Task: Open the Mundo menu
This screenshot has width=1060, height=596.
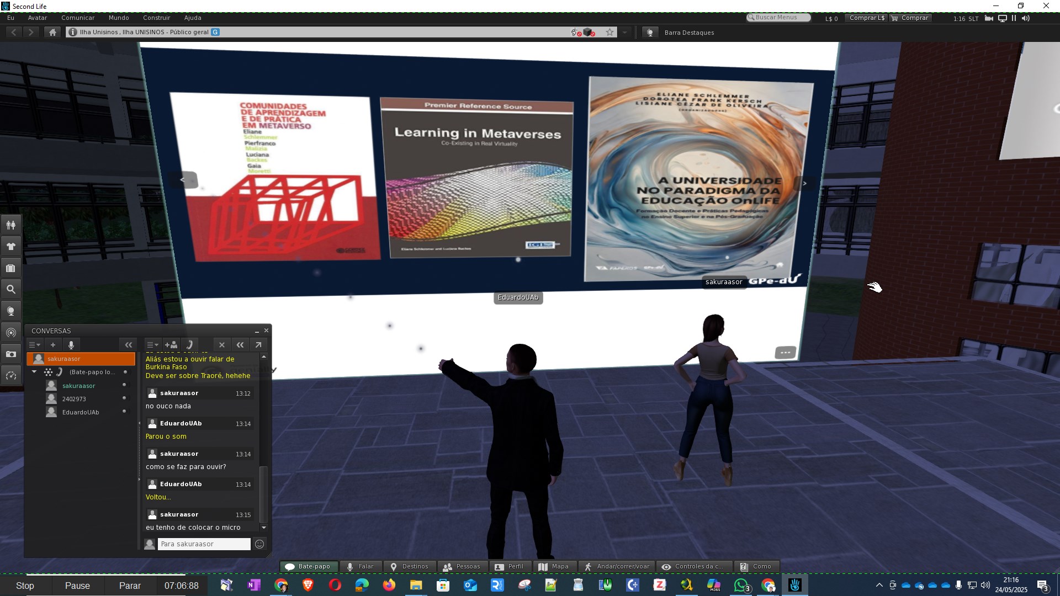Action: pos(119,18)
